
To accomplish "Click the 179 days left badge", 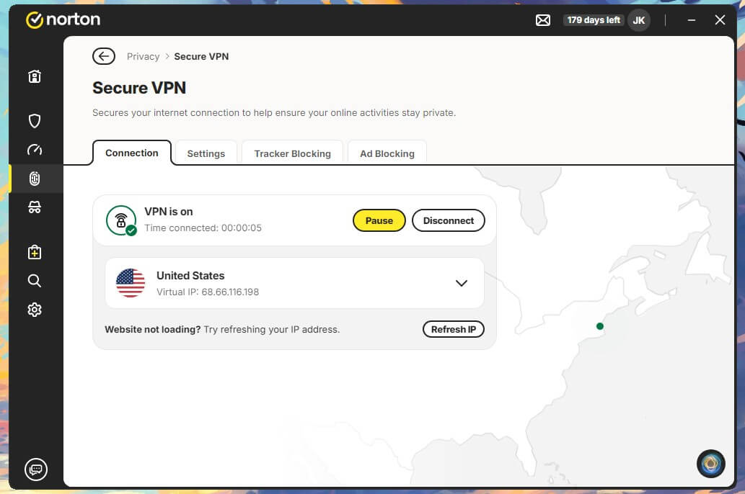I will [594, 20].
